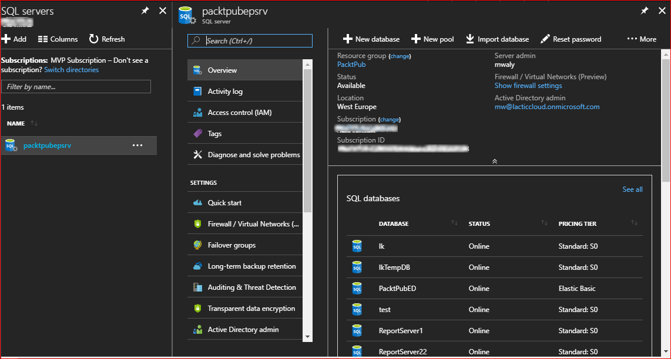Click Reset password button
This screenshot has height=359, width=671.
(571, 39)
